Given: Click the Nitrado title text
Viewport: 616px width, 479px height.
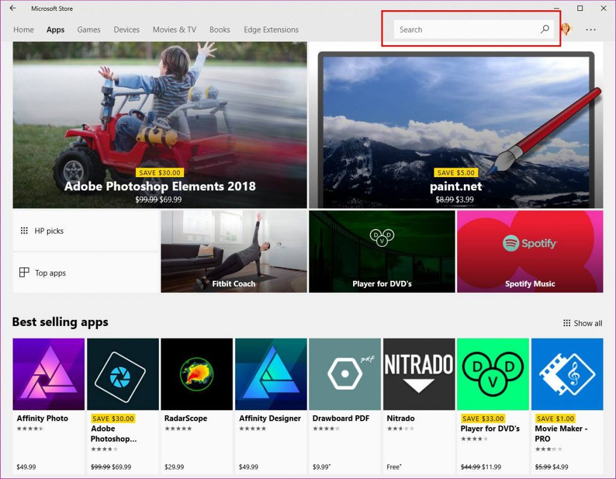Looking at the screenshot, I should click(401, 418).
